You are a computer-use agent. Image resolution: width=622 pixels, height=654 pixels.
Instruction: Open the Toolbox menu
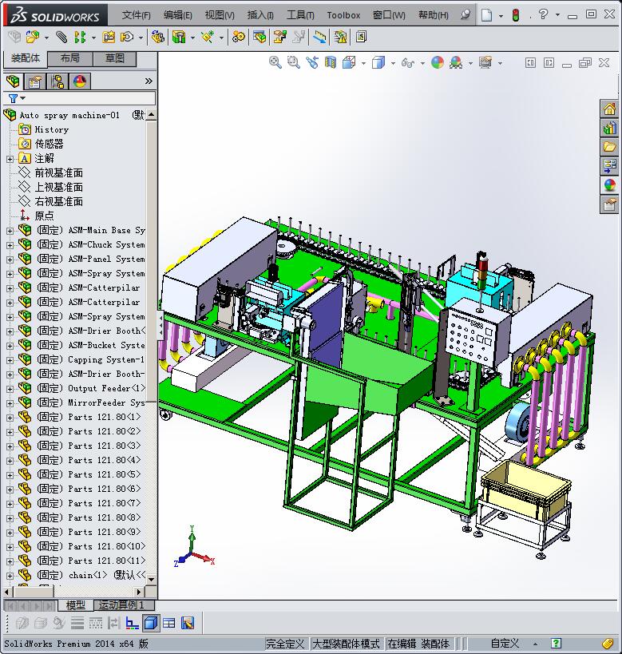[343, 15]
